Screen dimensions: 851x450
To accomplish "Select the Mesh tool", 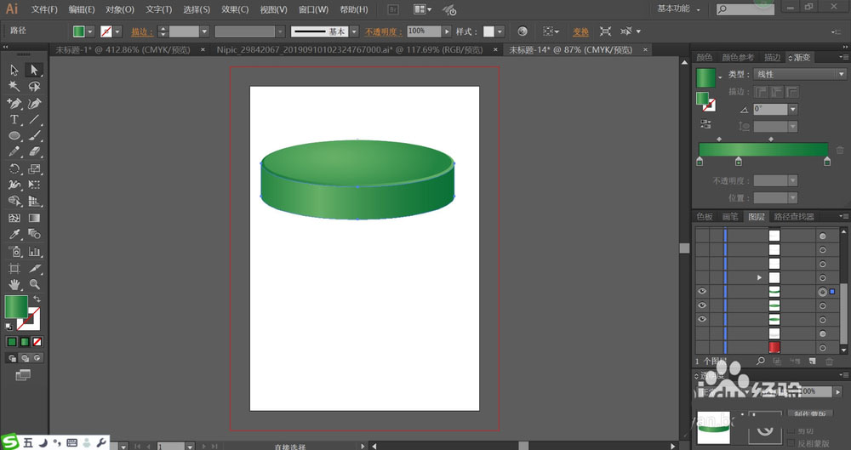I will point(14,219).
